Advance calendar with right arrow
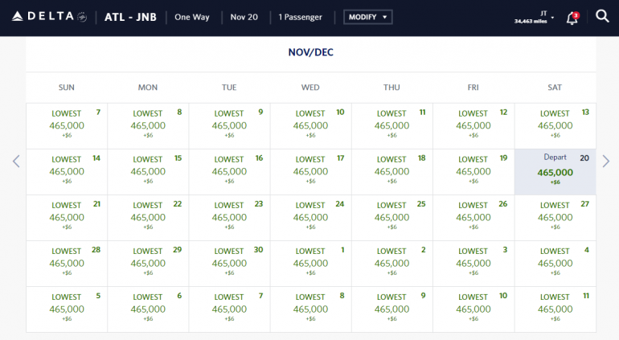This screenshot has height=340, width=619. (x=605, y=162)
